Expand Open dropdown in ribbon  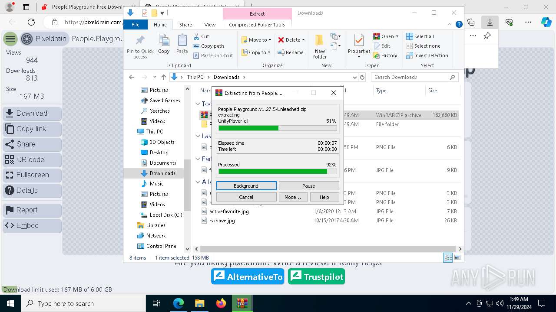(x=397, y=36)
